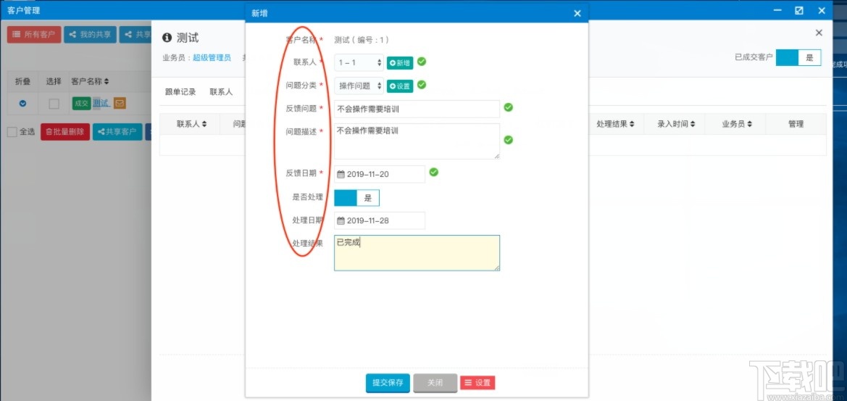Switch to the 联系人 tab in detail panel
Screen dimensions: 847x401
221,92
